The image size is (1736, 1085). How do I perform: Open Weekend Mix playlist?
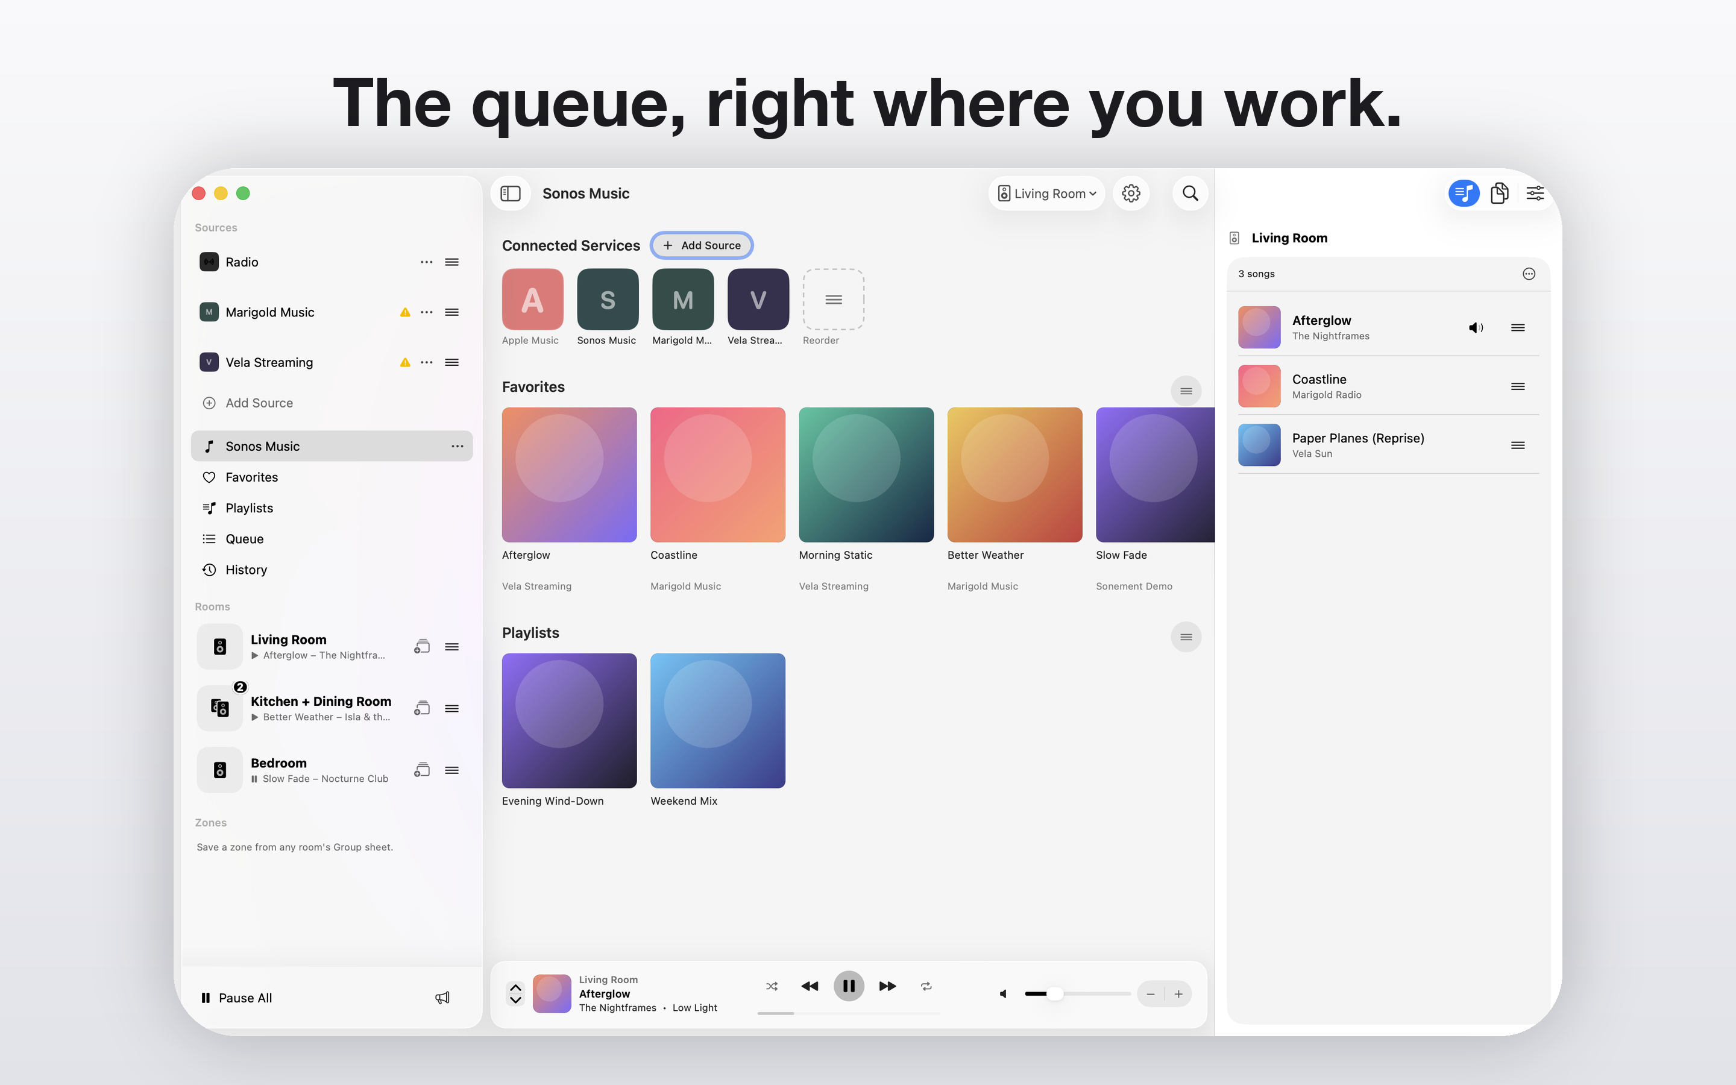717,720
